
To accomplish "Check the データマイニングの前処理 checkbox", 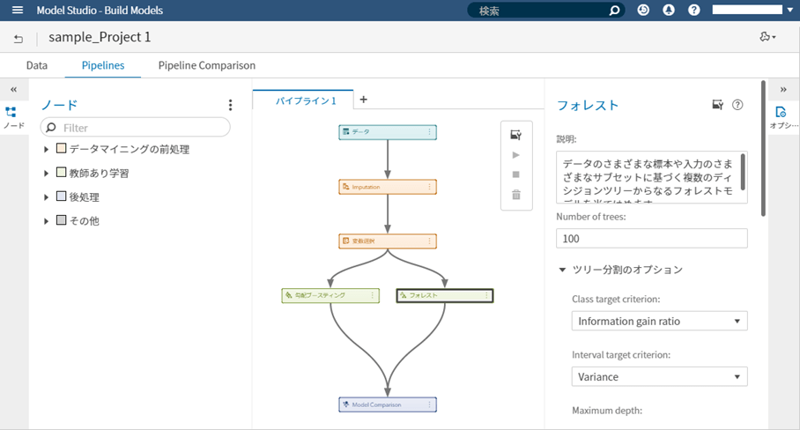I will [x=62, y=149].
